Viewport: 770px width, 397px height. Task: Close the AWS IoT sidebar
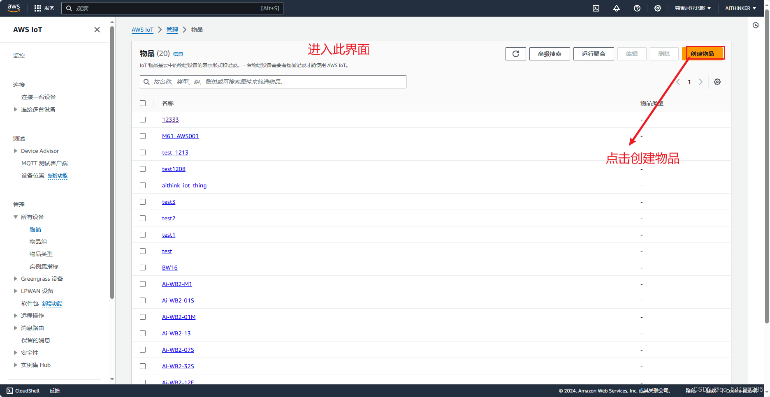pyautogui.click(x=97, y=30)
